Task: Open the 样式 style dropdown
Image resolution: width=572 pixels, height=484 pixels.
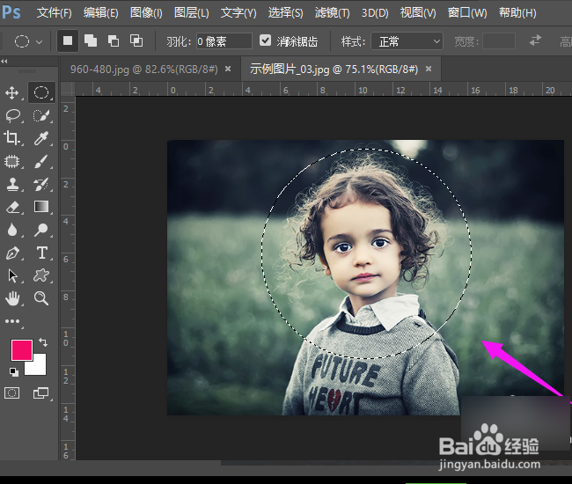Action: click(x=407, y=41)
